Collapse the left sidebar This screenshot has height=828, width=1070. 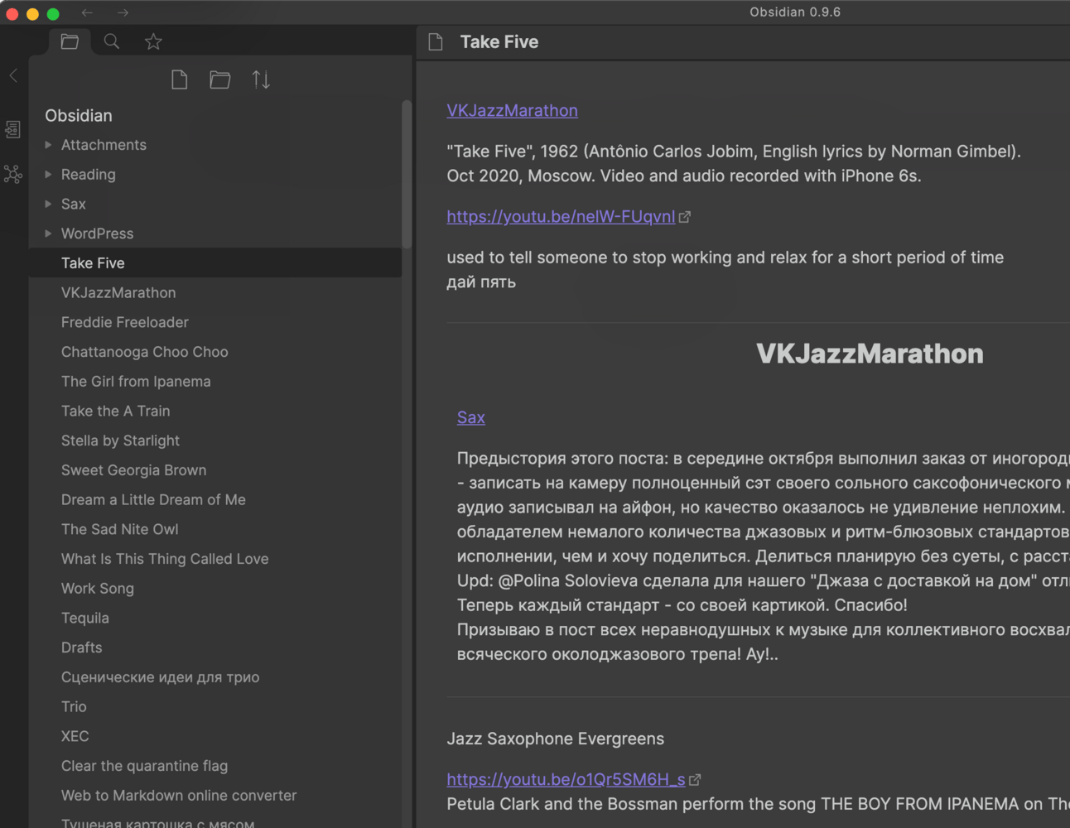pyautogui.click(x=13, y=75)
